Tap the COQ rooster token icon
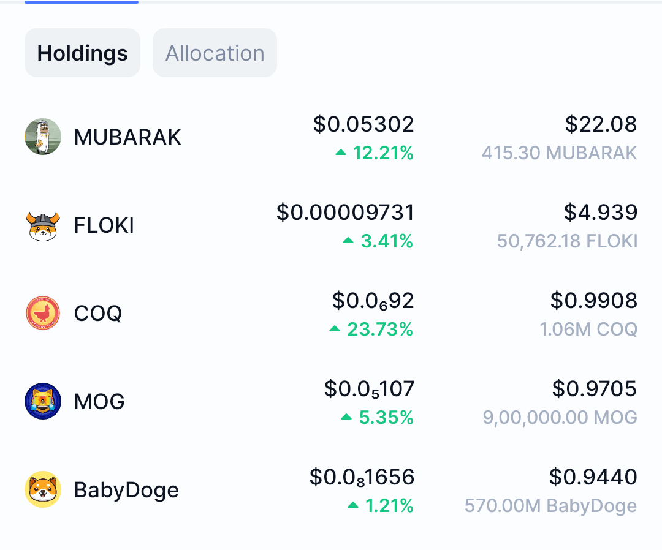This screenshot has height=550, width=662. pyautogui.click(x=43, y=313)
